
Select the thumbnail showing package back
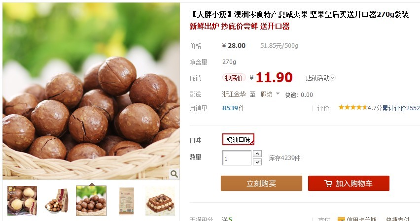[x=126, y=201]
